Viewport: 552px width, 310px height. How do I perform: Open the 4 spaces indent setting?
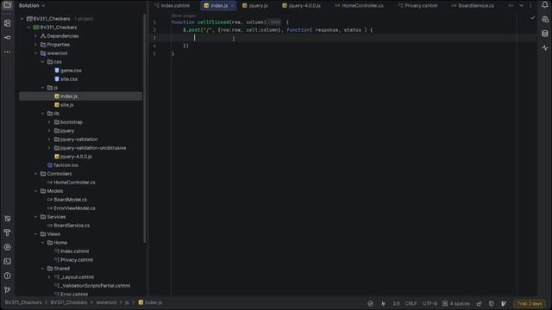tap(456, 304)
